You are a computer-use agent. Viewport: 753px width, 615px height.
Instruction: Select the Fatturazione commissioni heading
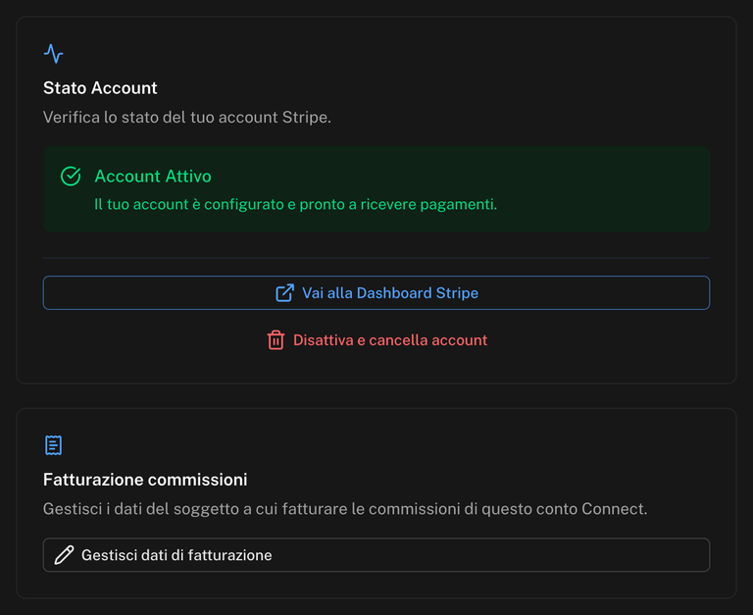145,480
